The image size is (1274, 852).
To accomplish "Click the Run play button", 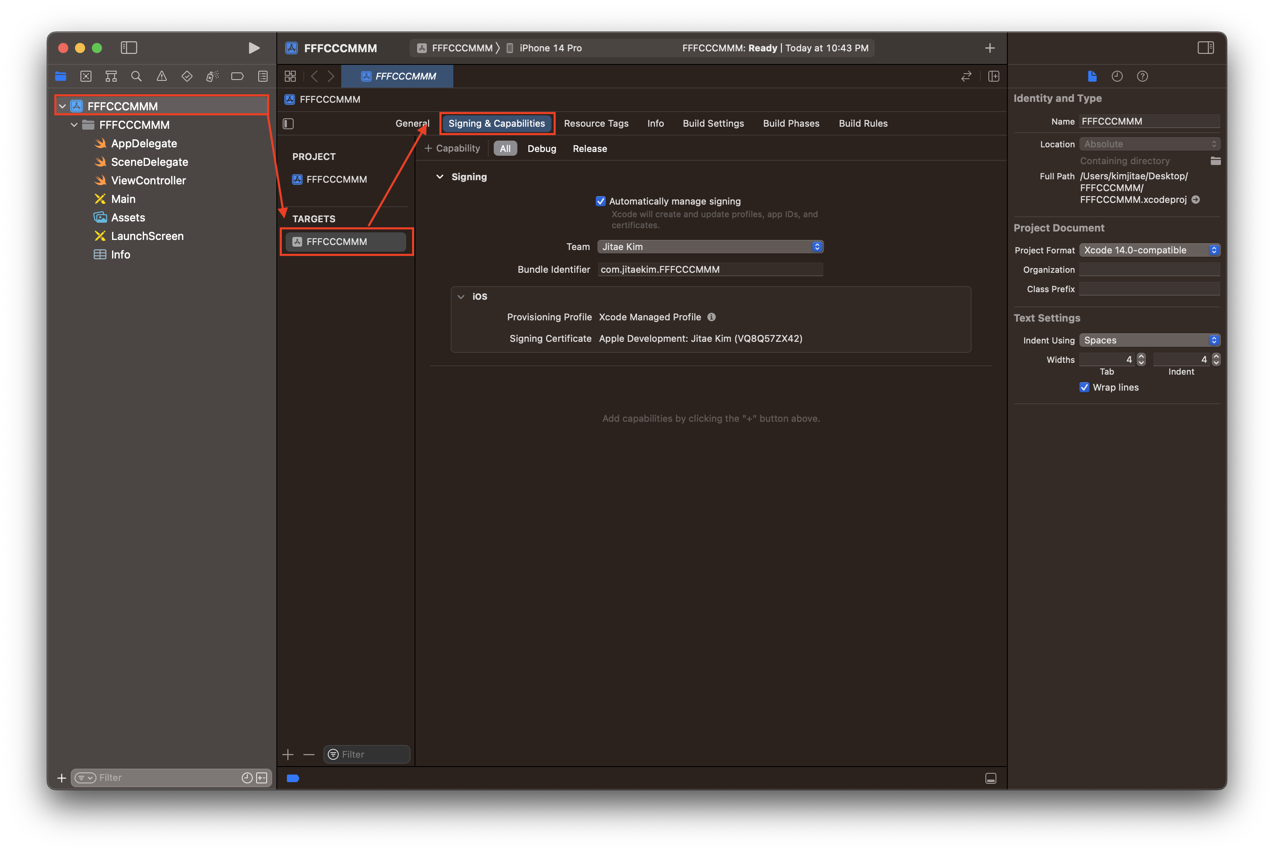I will (253, 48).
